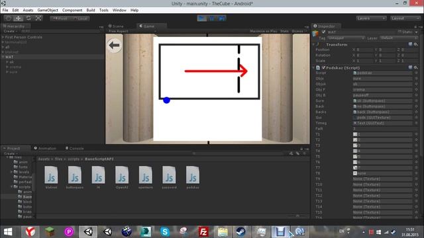
Task: Open the Window menu
Action: [119, 11]
